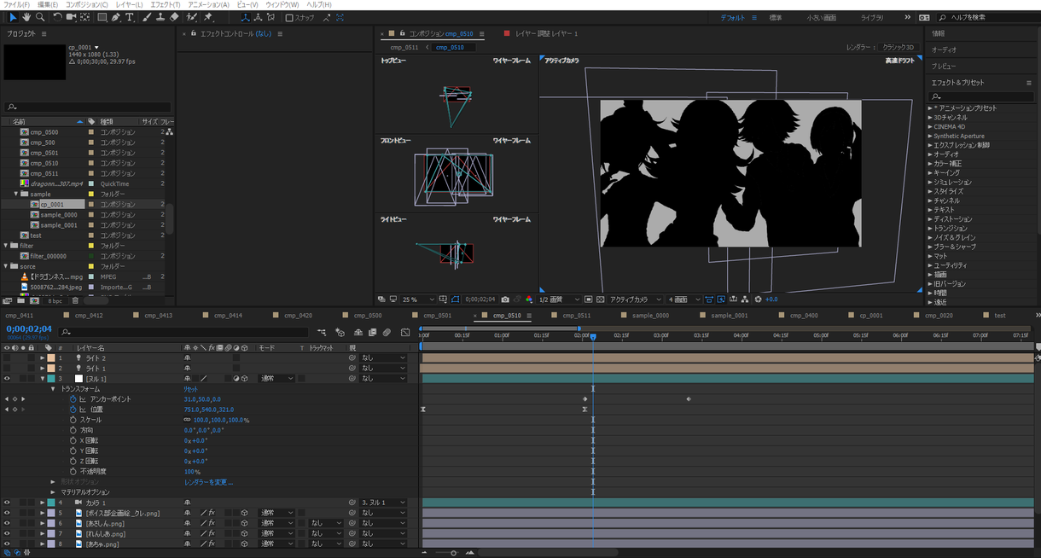This screenshot has width=1041, height=558.
Task: Click the ヌル 1 layer label color swatch
Action: 51,379
